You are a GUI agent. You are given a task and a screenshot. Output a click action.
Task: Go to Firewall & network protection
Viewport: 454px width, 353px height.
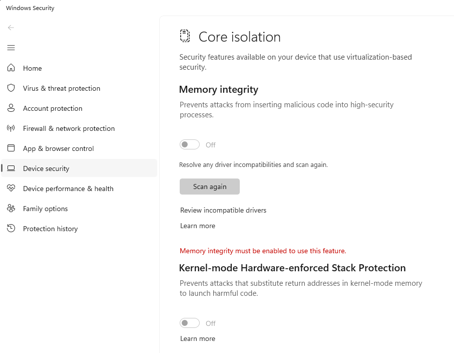(x=69, y=128)
